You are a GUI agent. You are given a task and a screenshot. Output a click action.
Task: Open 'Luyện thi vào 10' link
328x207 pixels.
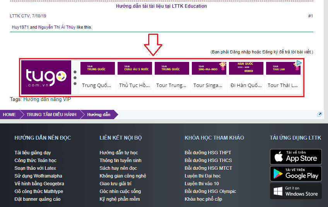coord(202,184)
